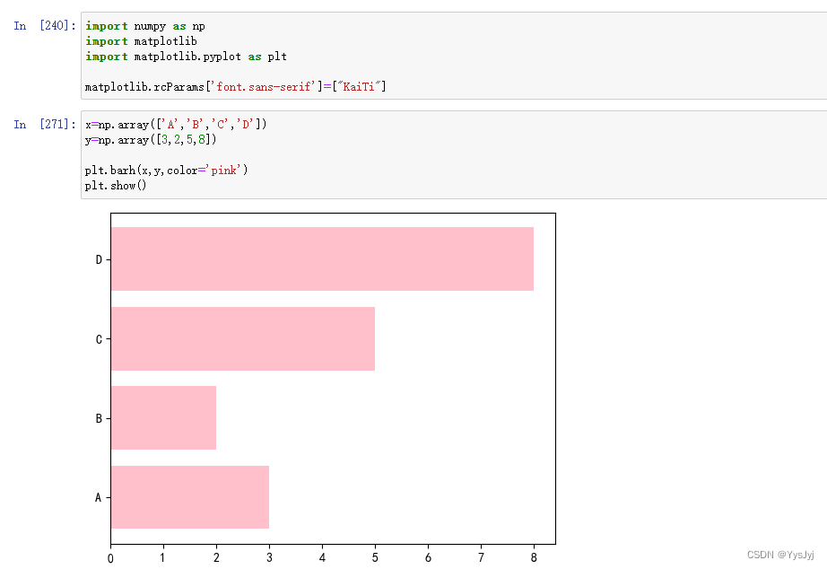This screenshot has height=569, width=827.
Task: Click the rcParams font.sans-serif line
Action: (235, 86)
